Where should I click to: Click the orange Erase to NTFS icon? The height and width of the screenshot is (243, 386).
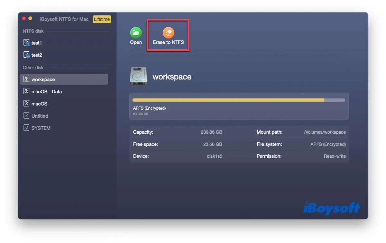[x=168, y=33]
